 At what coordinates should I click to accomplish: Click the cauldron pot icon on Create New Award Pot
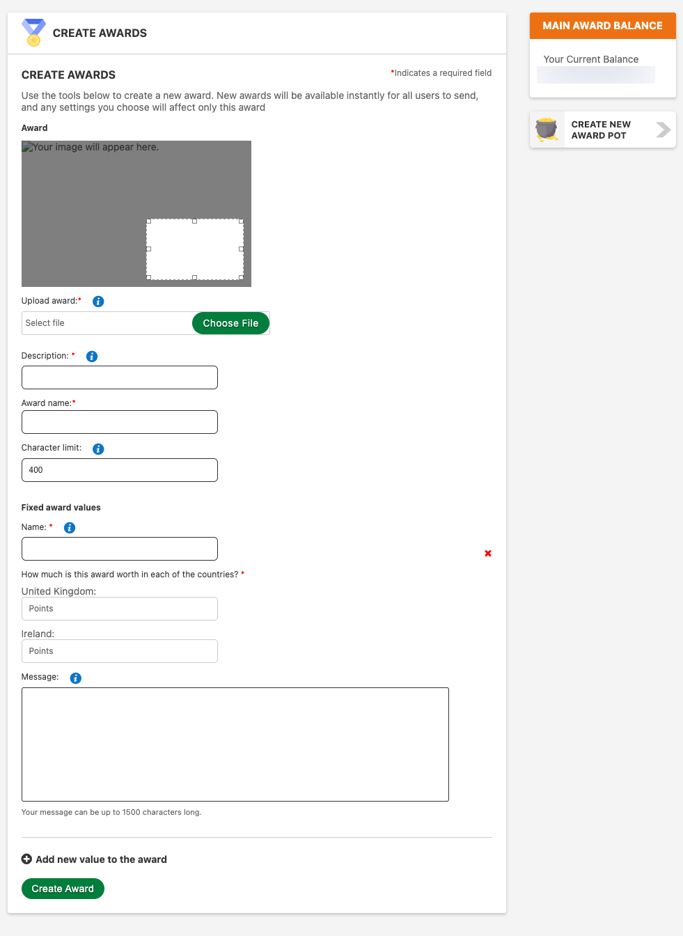click(x=547, y=129)
